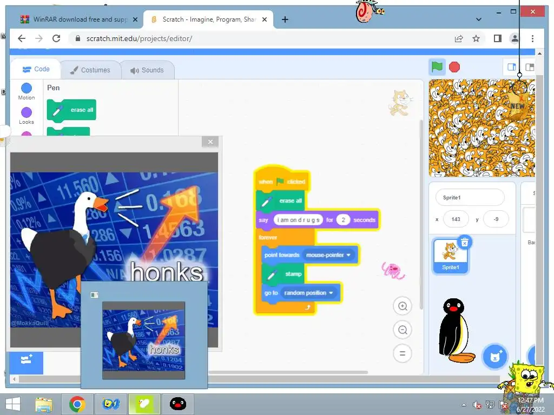
Task: Open the Chrome profile menu
Action: coord(515,38)
